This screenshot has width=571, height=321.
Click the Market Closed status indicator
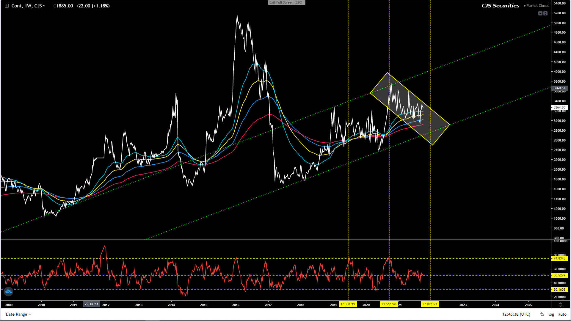pos(536,6)
